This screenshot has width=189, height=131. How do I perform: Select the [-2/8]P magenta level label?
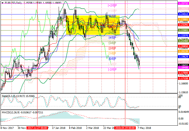[x=113, y=69]
